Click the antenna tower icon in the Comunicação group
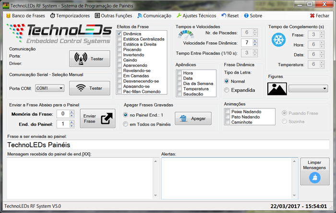The width and height of the screenshot is (336, 213). coord(81,59)
